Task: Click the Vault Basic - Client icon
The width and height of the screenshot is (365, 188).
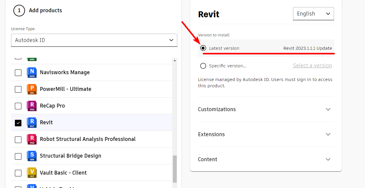Action: (x=32, y=173)
